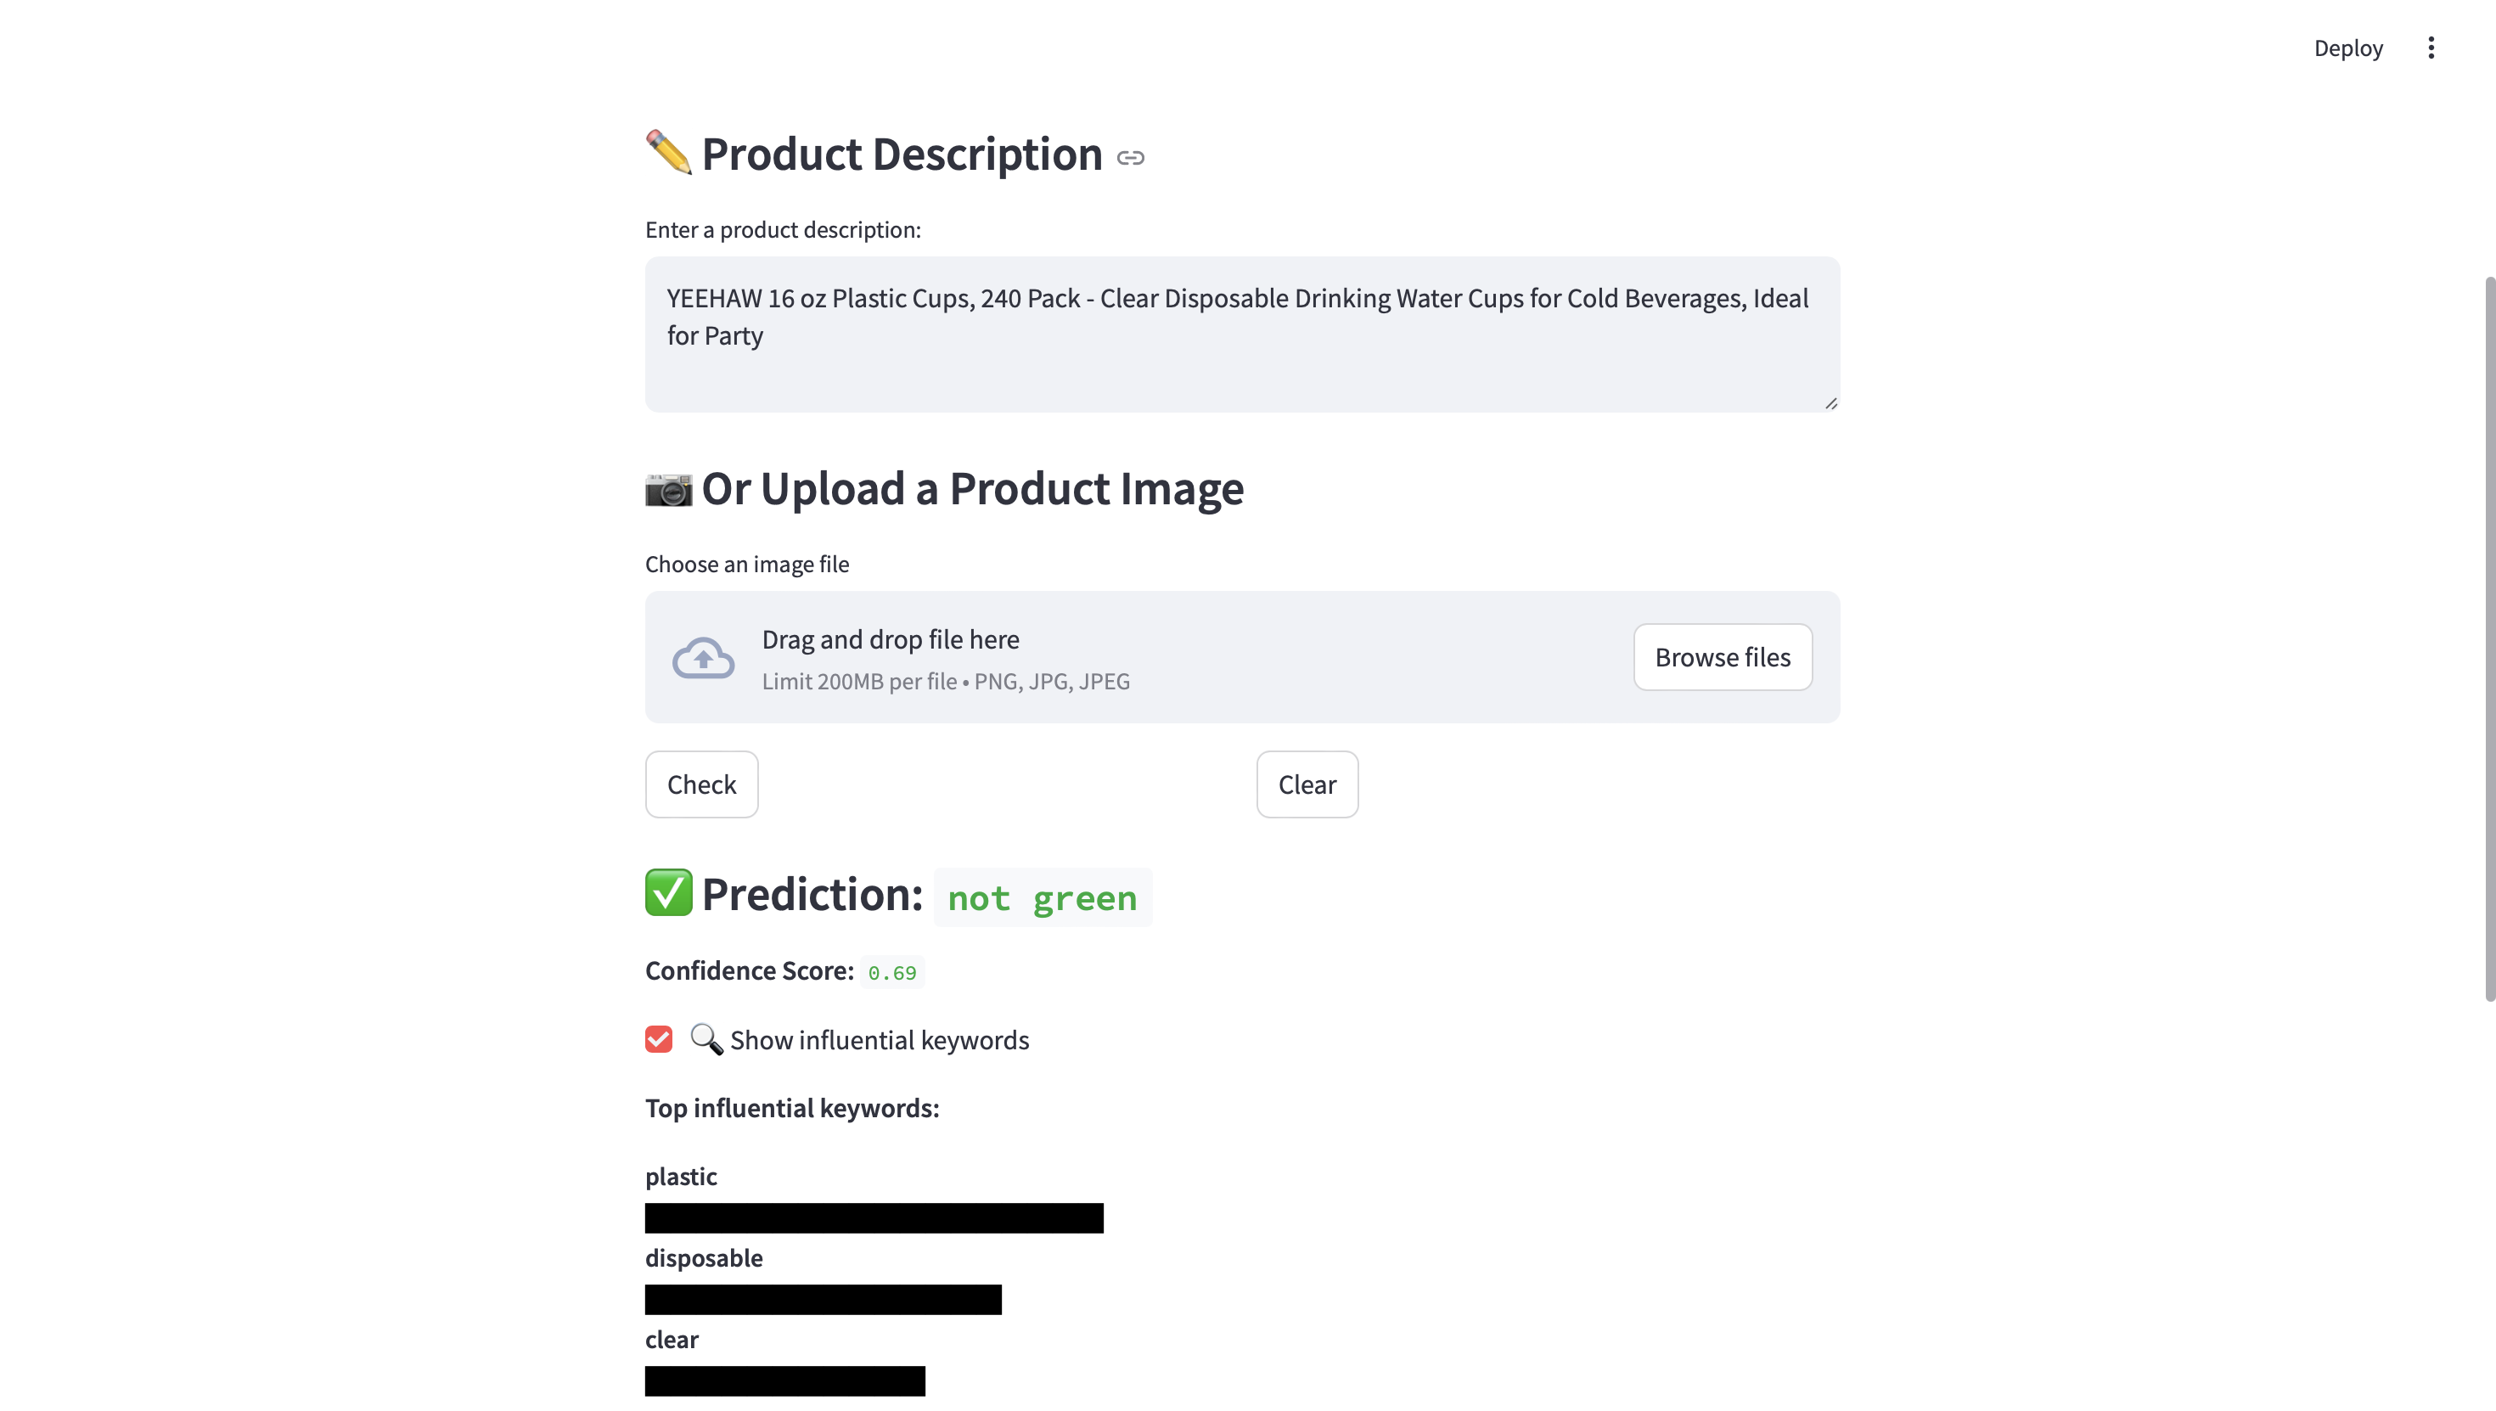
Task: Click the text area resize handle
Action: tap(1830, 403)
